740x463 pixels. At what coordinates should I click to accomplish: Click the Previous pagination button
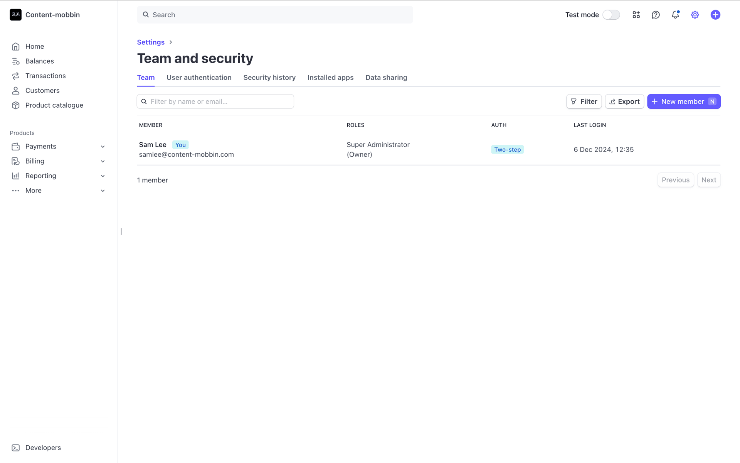pyautogui.click(x=676, y=180)
